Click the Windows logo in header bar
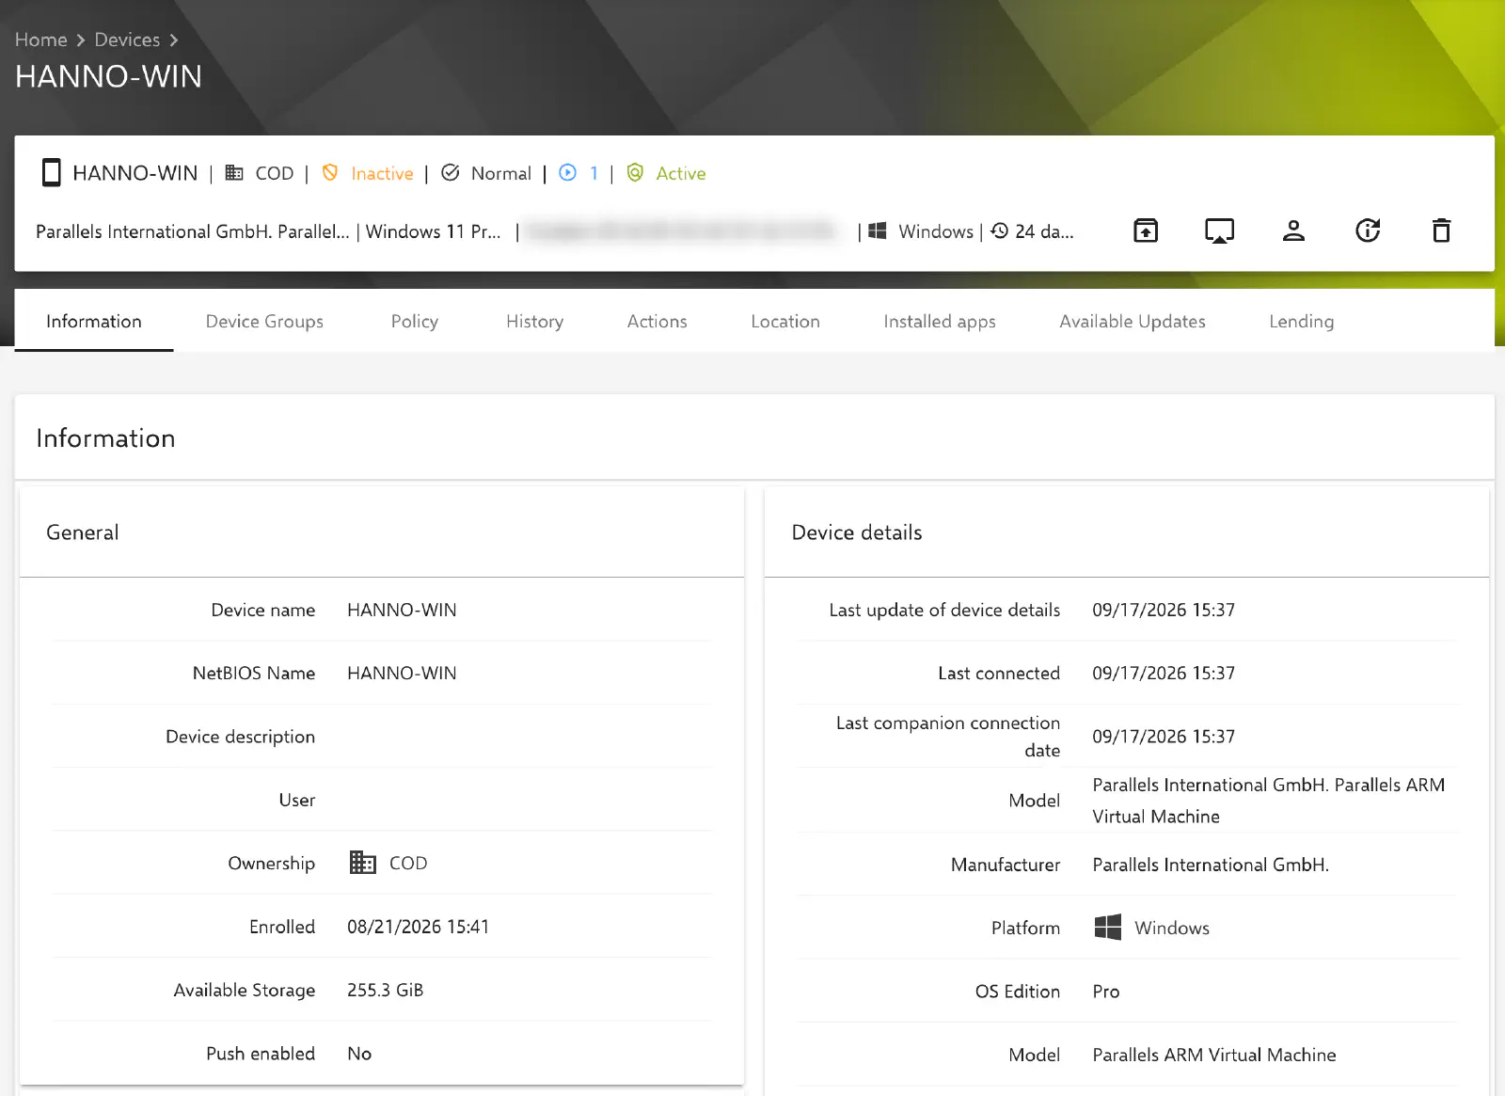Image resolution: width=1505 pixels, height=1096 pixels. (x=878, y=231)
